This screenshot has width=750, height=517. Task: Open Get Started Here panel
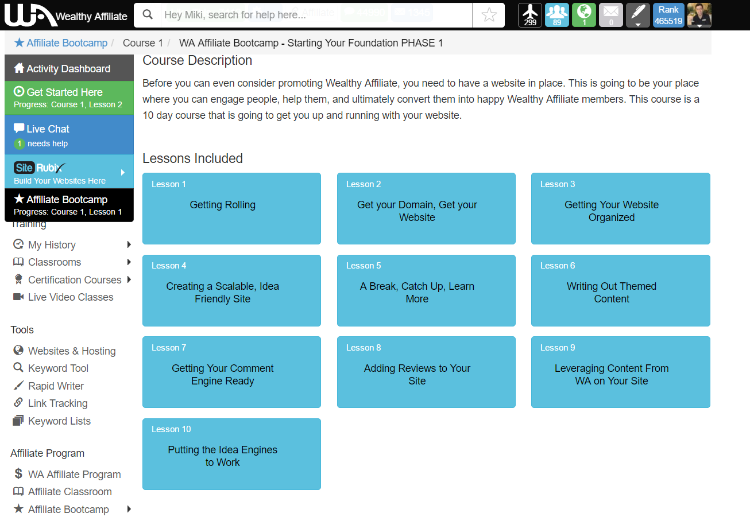69,98
